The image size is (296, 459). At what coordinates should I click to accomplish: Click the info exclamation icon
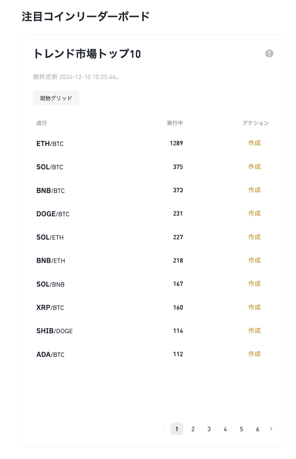(269, 53)
